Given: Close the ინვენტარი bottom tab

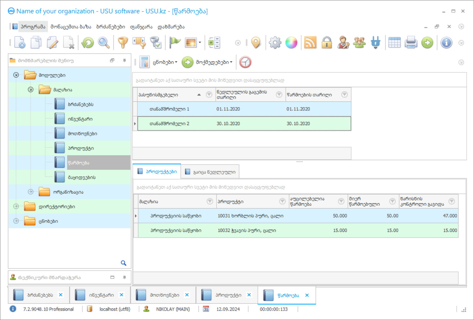Looking at the screenshot, I should coord(121,295).
